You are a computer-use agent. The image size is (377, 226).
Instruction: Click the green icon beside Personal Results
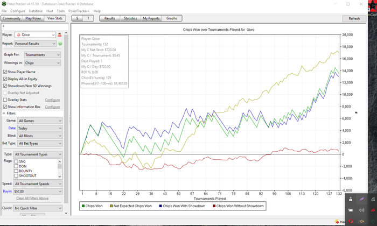click(60, 44)
